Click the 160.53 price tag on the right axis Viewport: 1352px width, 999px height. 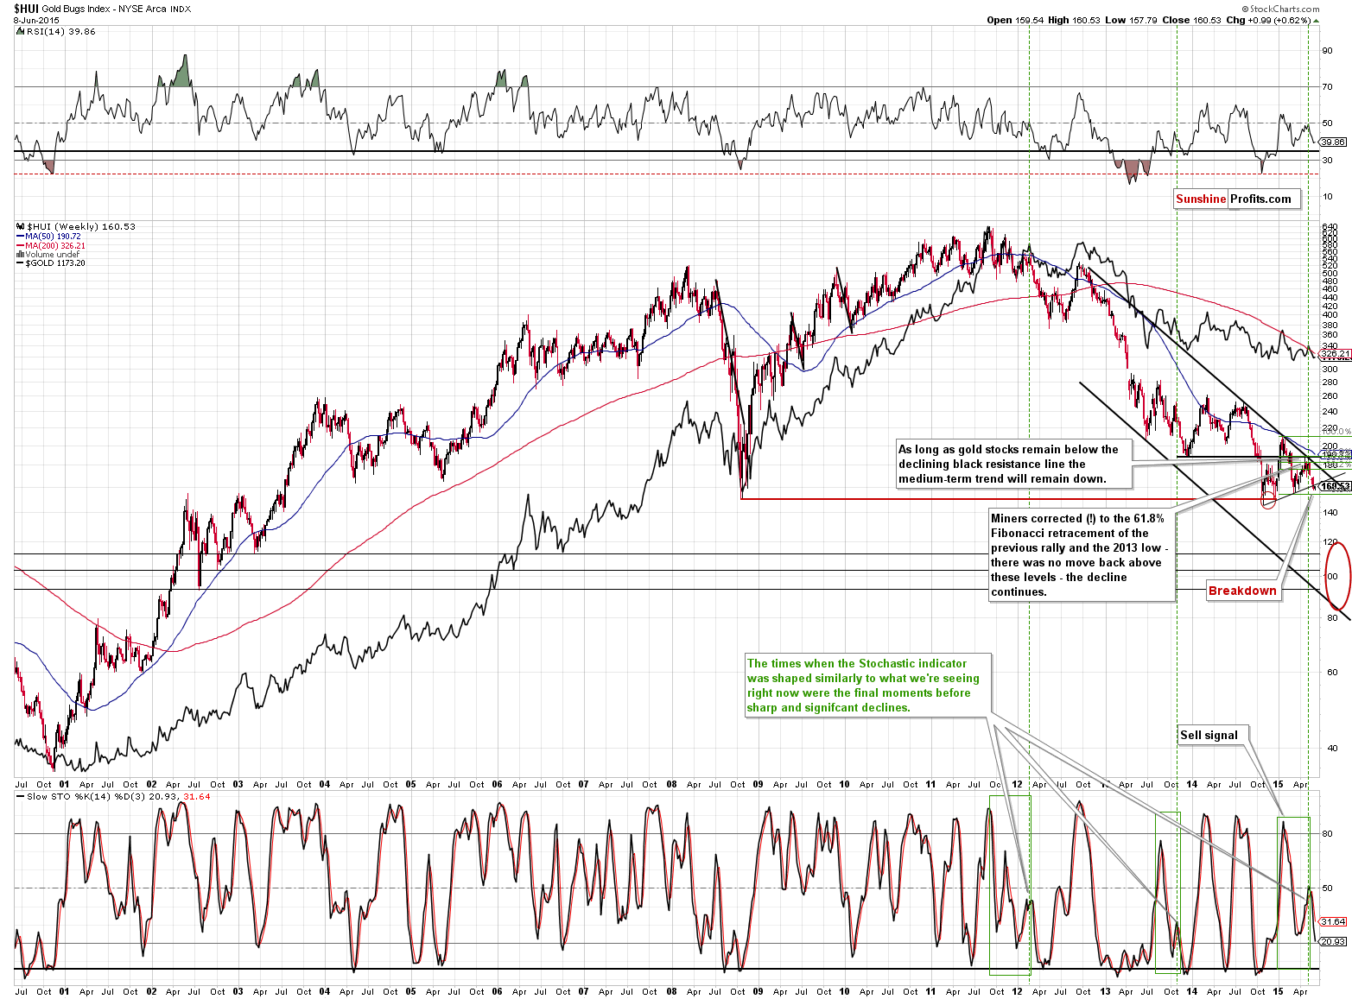1336,487
